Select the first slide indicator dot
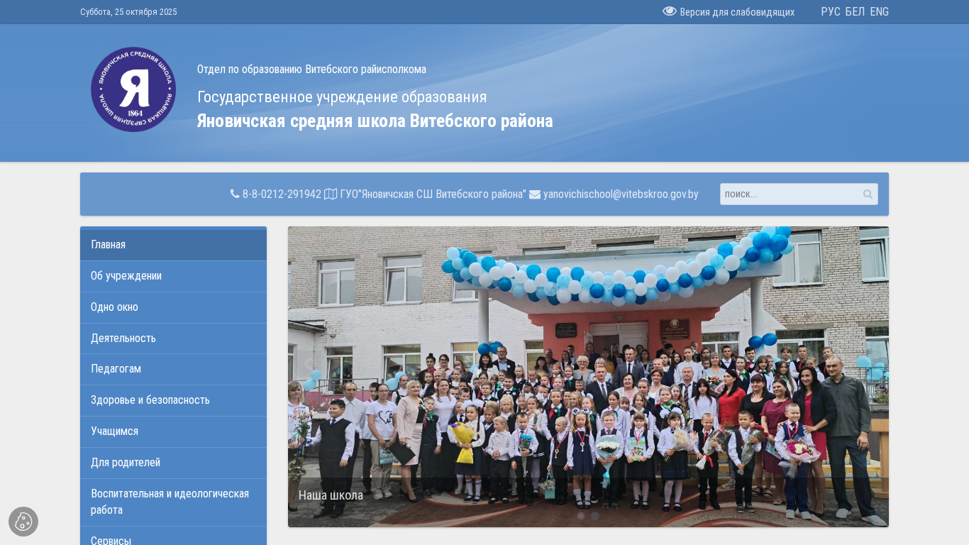 pyautogui.click(x=581, y=516)
